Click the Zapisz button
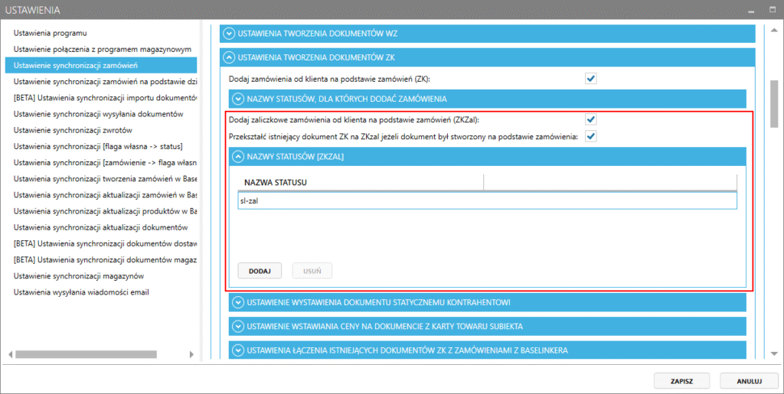This screenshot has width=784, height=394. [x=682, y=379]
